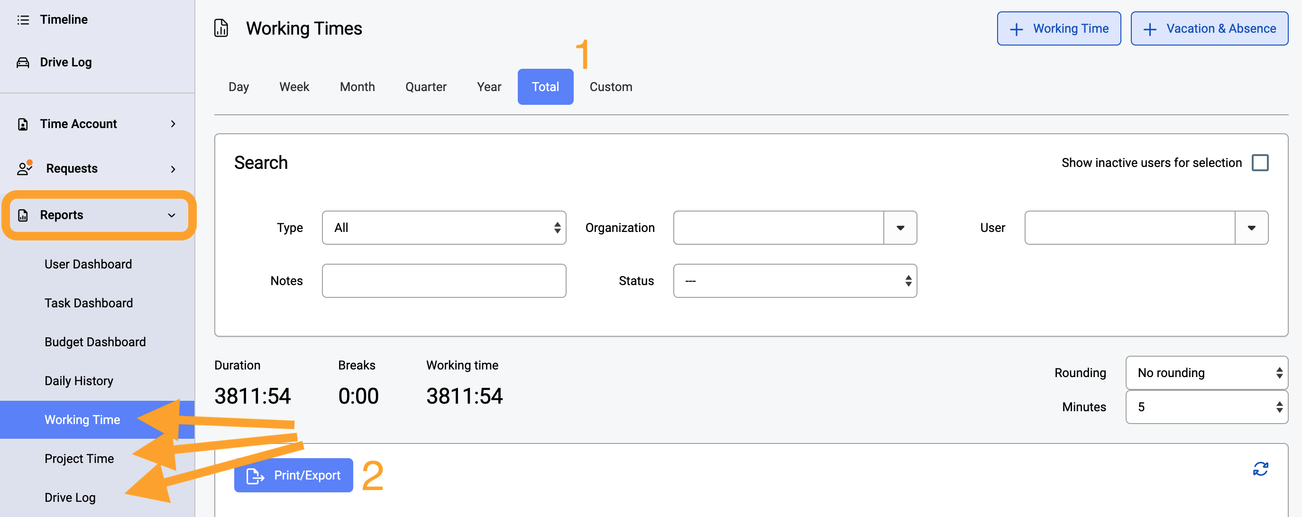Click the Timeline list icon in the sidebar
Screen dimensions: 1302x517
(x=23, y=20)
